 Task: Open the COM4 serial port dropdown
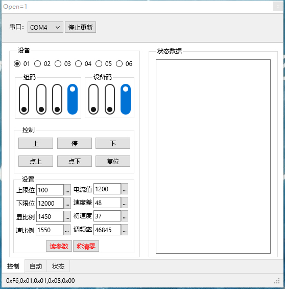point(45,27)
